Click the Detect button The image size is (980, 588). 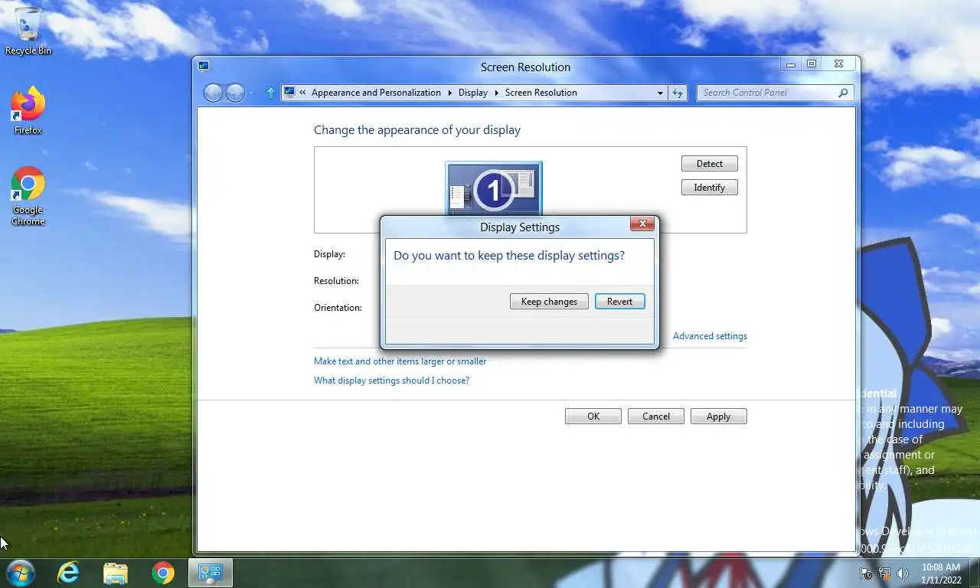710,164
